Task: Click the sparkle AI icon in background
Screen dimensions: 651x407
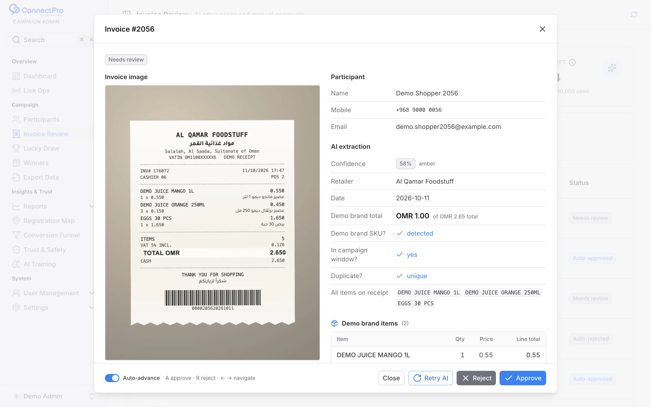Action: tap(612, 68)
